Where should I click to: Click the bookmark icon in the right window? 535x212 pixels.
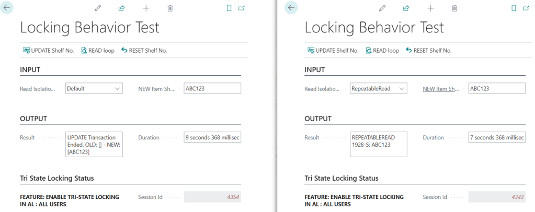[x=514, y=8]
